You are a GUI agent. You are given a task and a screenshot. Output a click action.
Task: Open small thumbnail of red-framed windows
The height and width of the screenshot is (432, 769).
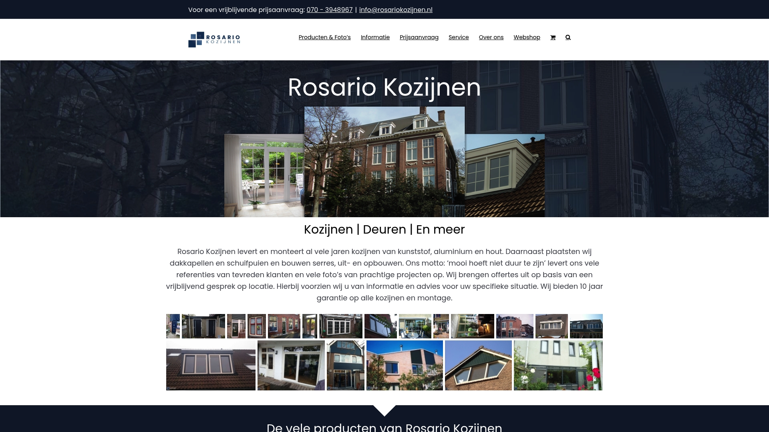click(257, 326)
